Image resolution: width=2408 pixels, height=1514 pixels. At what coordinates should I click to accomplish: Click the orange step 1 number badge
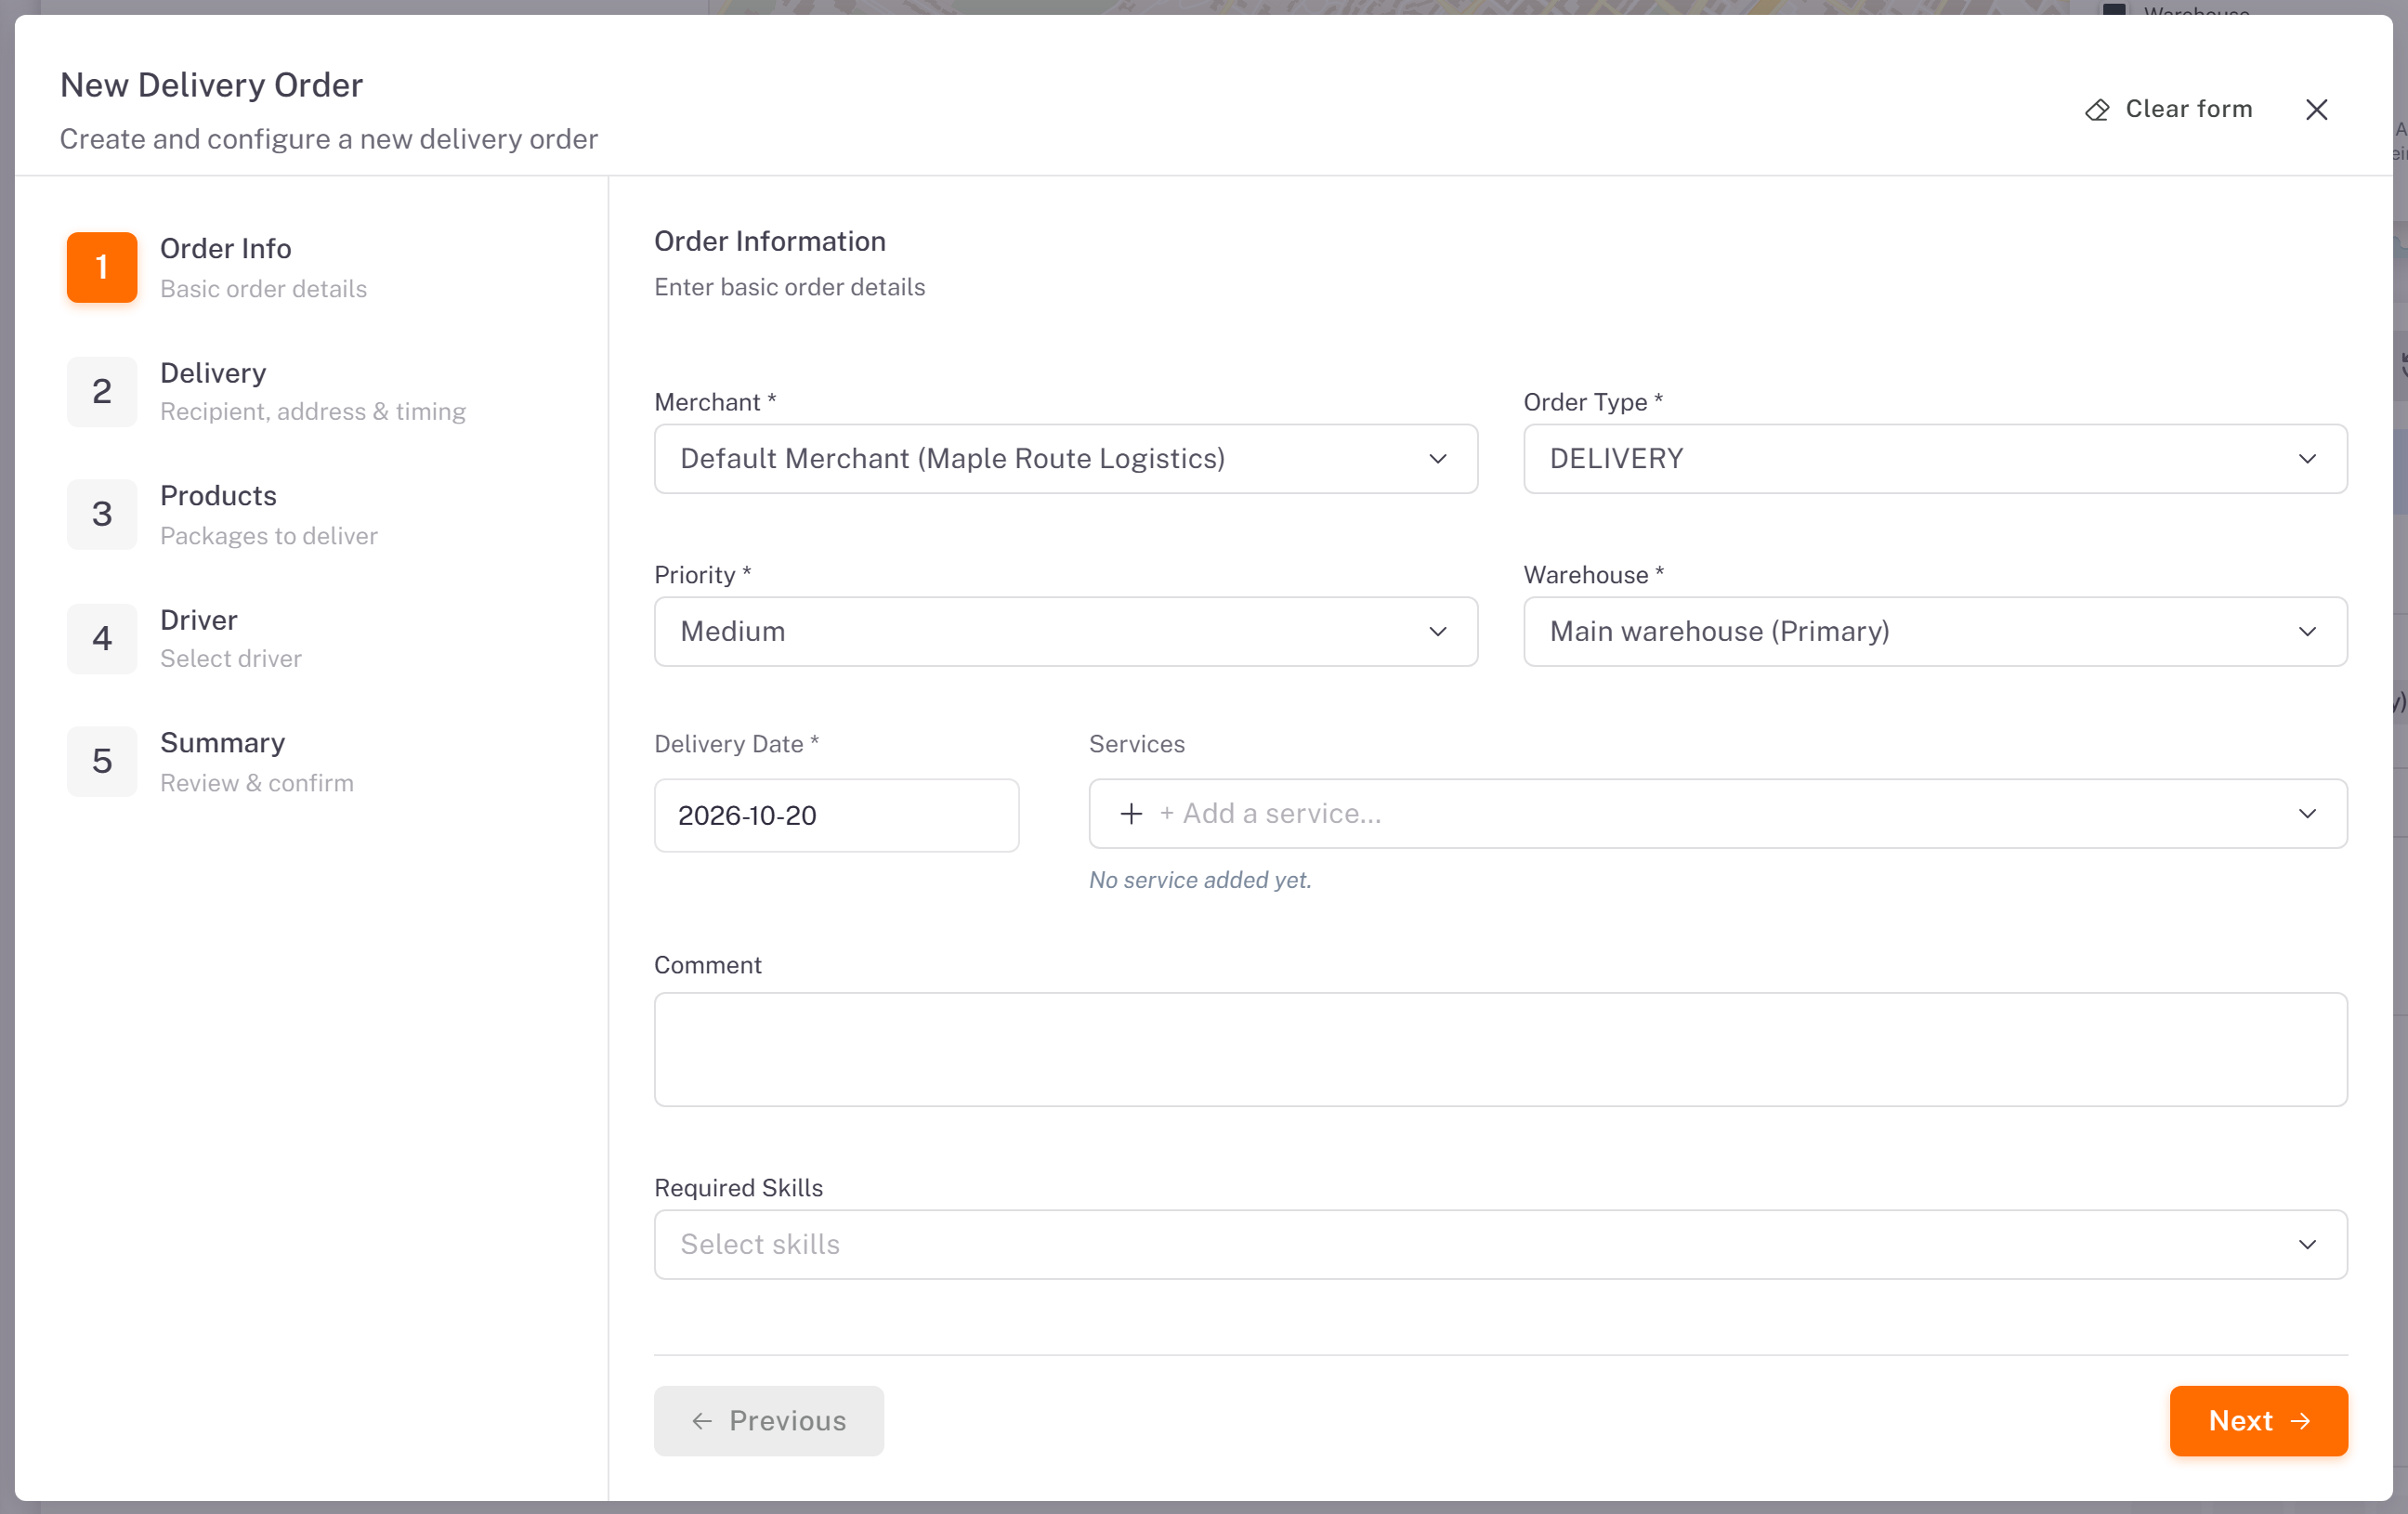tap(102, 267)
